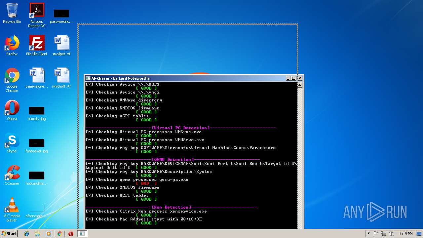Screen dimensions: 423x238
Task: Click the 1:19 PM clock
Action: (406, 234)
